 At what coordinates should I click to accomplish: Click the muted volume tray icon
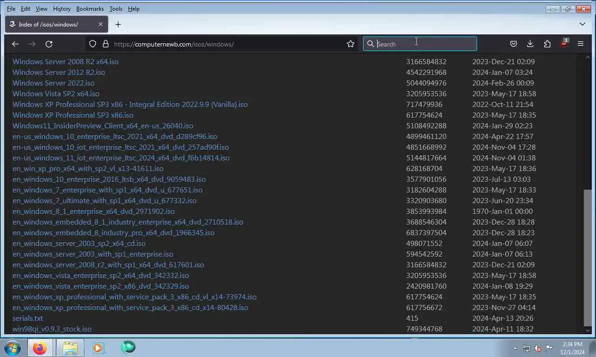538,348
